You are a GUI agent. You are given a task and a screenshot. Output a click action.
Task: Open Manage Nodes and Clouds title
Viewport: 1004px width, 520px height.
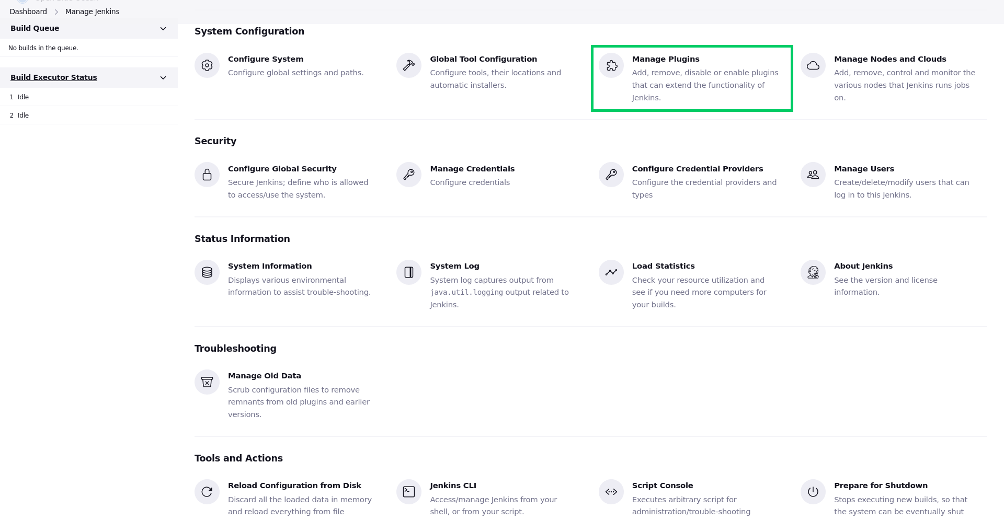(x=890, y=59)
